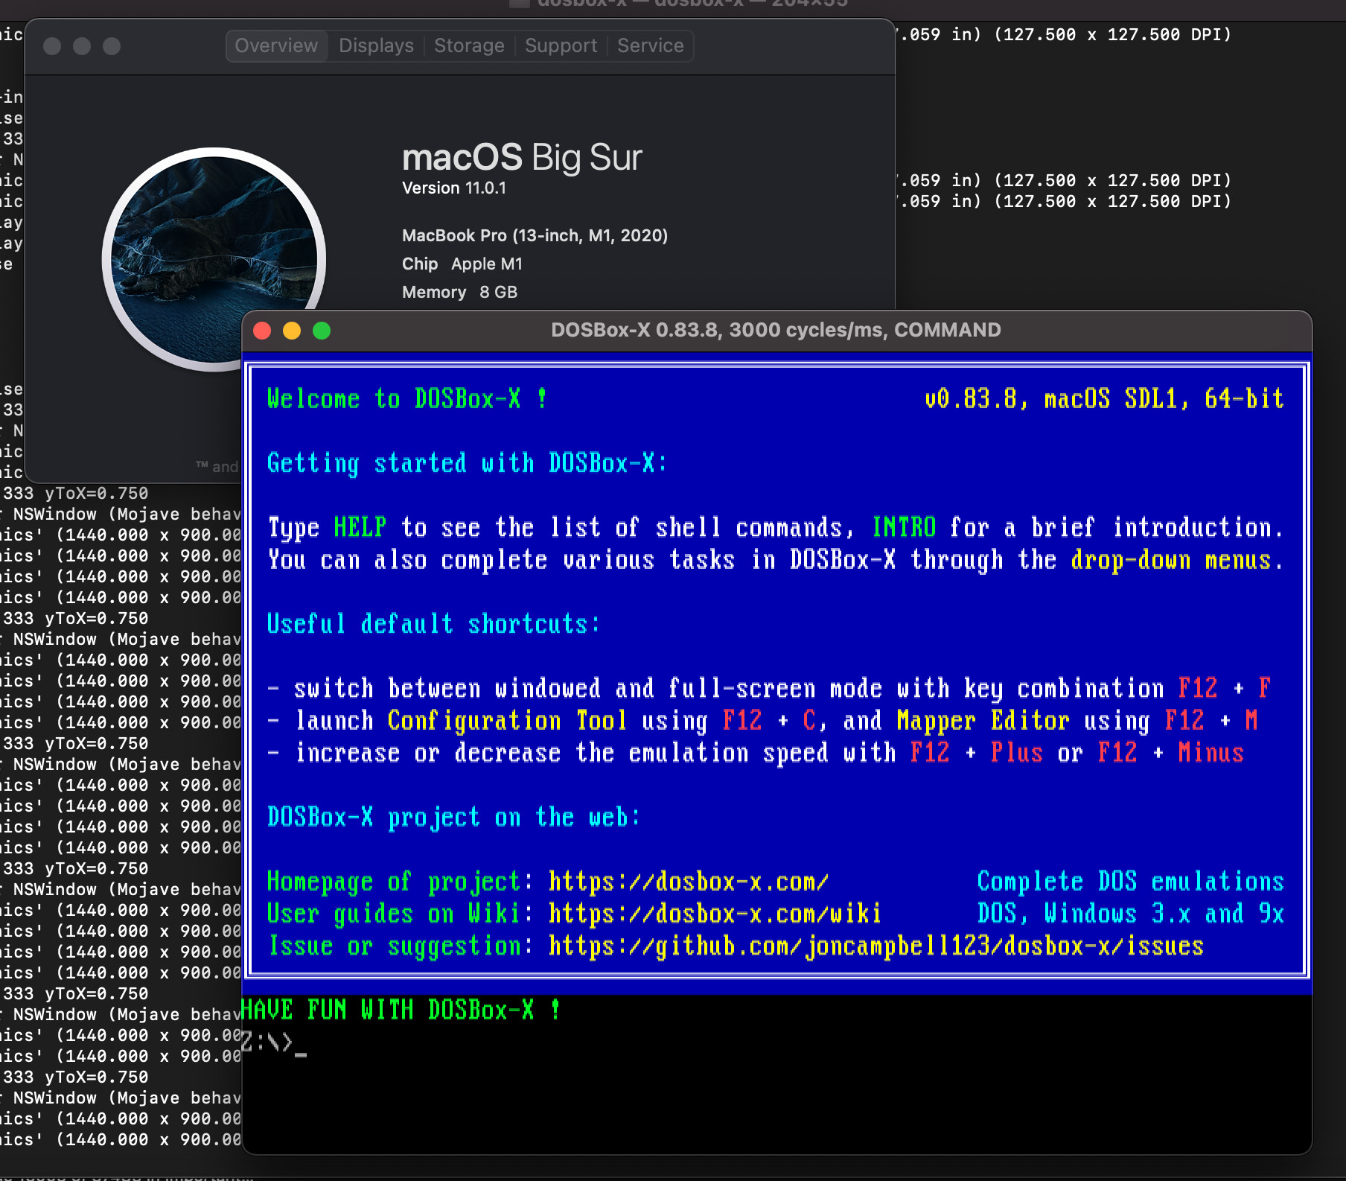Click the green INTRO word
This screenshot has height=1181, width=1346.
[x=904, y=528]
